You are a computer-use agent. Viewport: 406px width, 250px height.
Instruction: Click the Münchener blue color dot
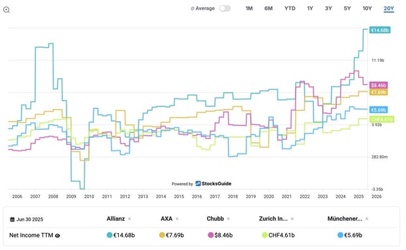(x=340, y=235)
